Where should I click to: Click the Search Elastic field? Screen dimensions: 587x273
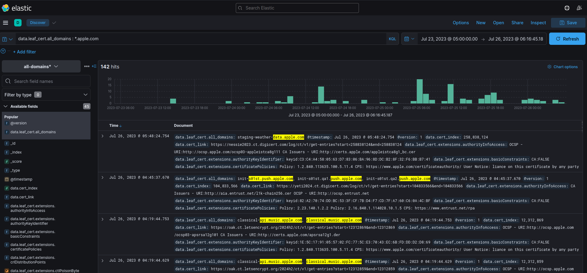(x=297, y=8)
